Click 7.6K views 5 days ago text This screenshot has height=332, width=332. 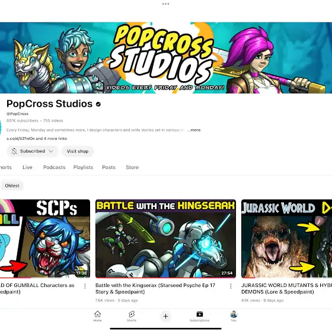[x=116, y=300]
